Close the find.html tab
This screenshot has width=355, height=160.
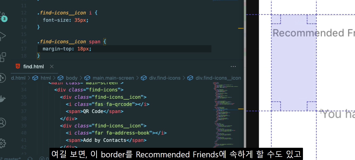point(52,66)
